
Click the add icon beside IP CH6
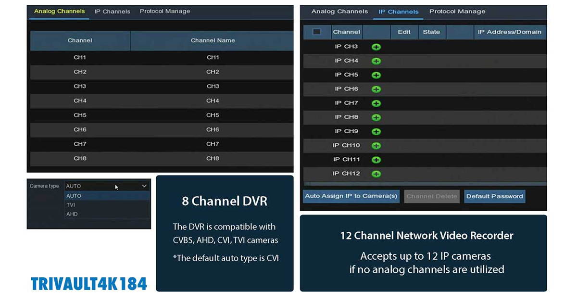click(x=376, y=89)
